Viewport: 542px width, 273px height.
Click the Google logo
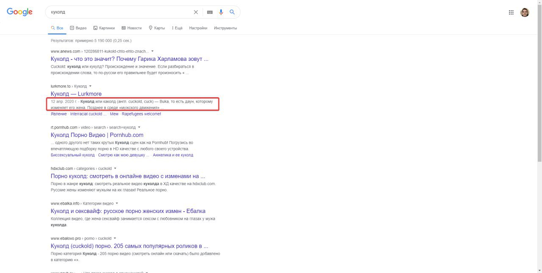pyautogui.click(x=19, y=12)
